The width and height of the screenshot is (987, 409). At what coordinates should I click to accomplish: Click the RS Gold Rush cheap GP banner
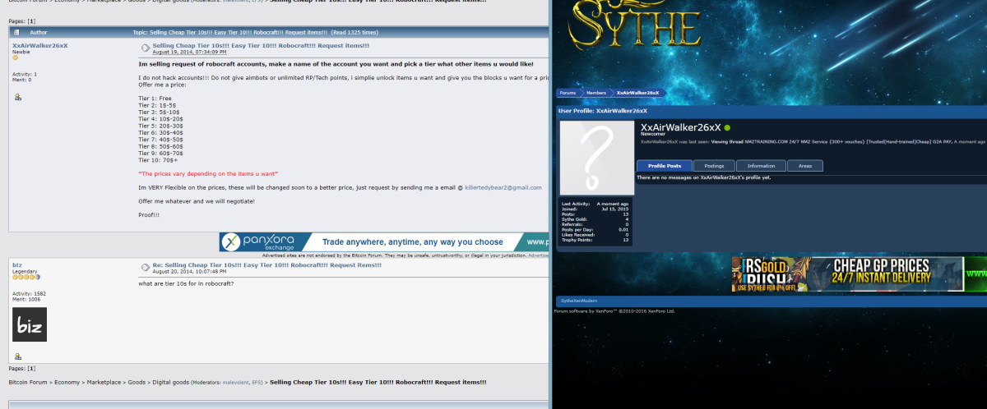[x=860, y=274]
